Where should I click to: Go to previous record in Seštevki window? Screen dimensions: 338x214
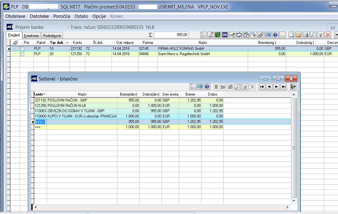click(269, 87)
